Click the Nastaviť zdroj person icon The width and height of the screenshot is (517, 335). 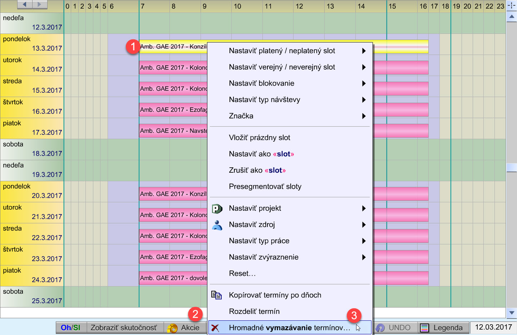pos(217,225)
